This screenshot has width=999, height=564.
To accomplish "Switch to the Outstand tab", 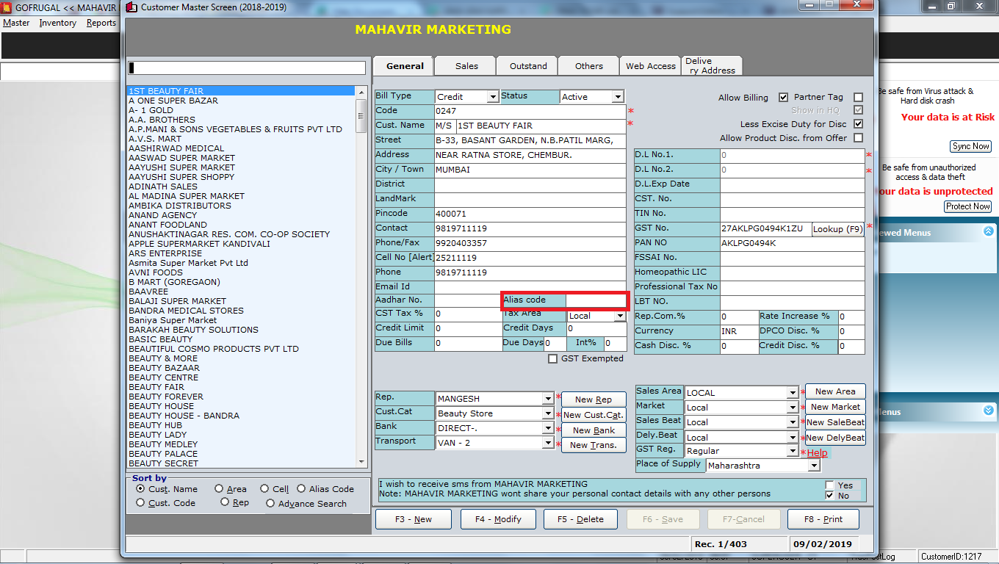I will pyautogui.click(x=528, y=66).
